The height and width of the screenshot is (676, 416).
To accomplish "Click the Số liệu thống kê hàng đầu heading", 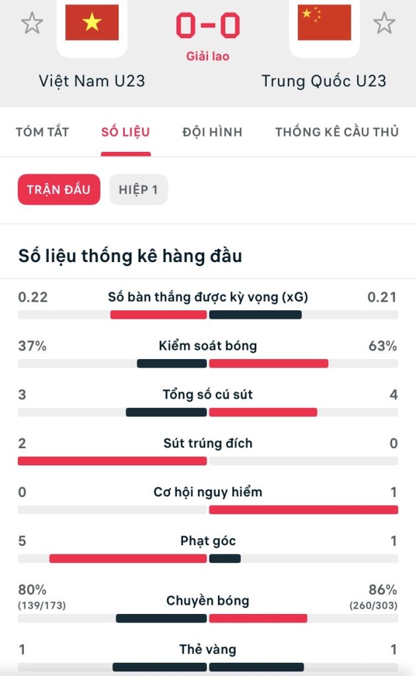I will tap(130, 256).
